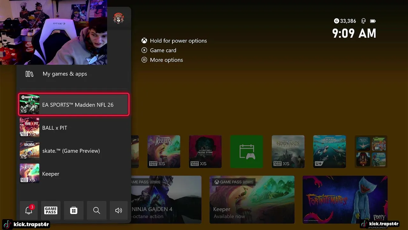
Task: Launch EA SPORTS Madden NFL 26
Action: pos(74,105)
